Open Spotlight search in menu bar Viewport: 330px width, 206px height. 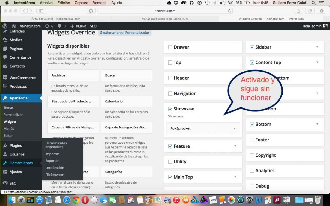click(313, 3)
